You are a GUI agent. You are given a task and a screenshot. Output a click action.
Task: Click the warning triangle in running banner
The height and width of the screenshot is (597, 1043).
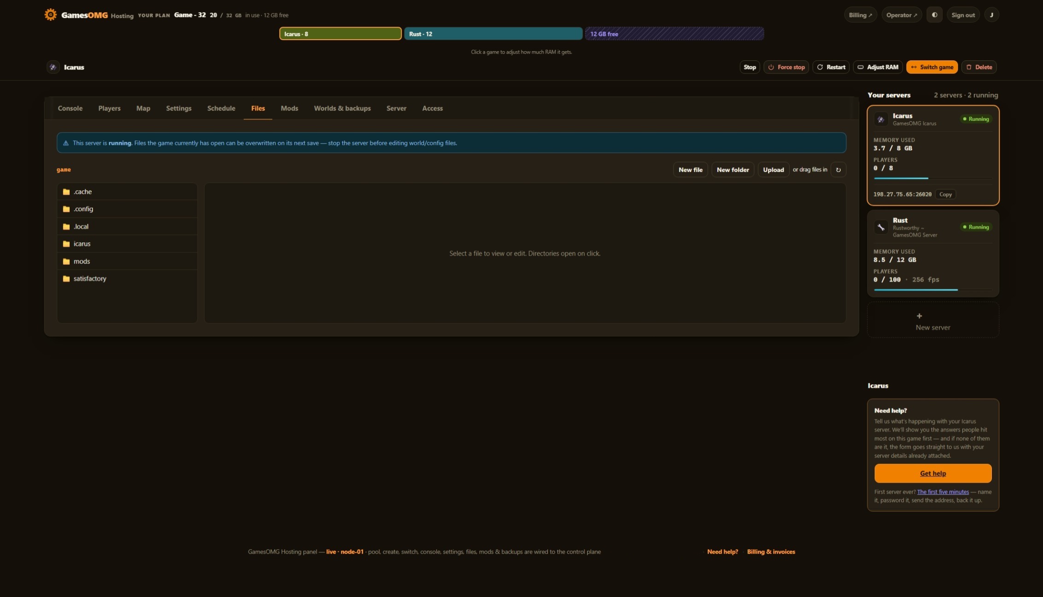pyautogui.click(x=66, y=143)
